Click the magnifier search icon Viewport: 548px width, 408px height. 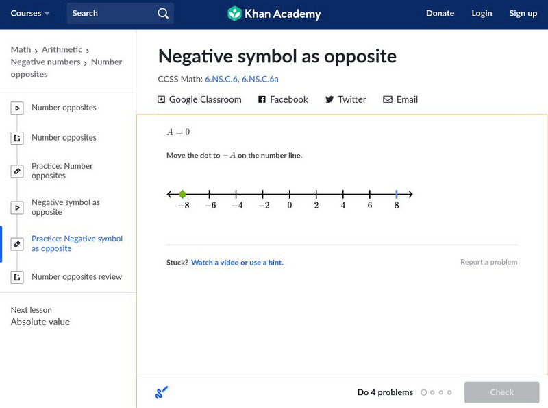(x=162, y=13)
